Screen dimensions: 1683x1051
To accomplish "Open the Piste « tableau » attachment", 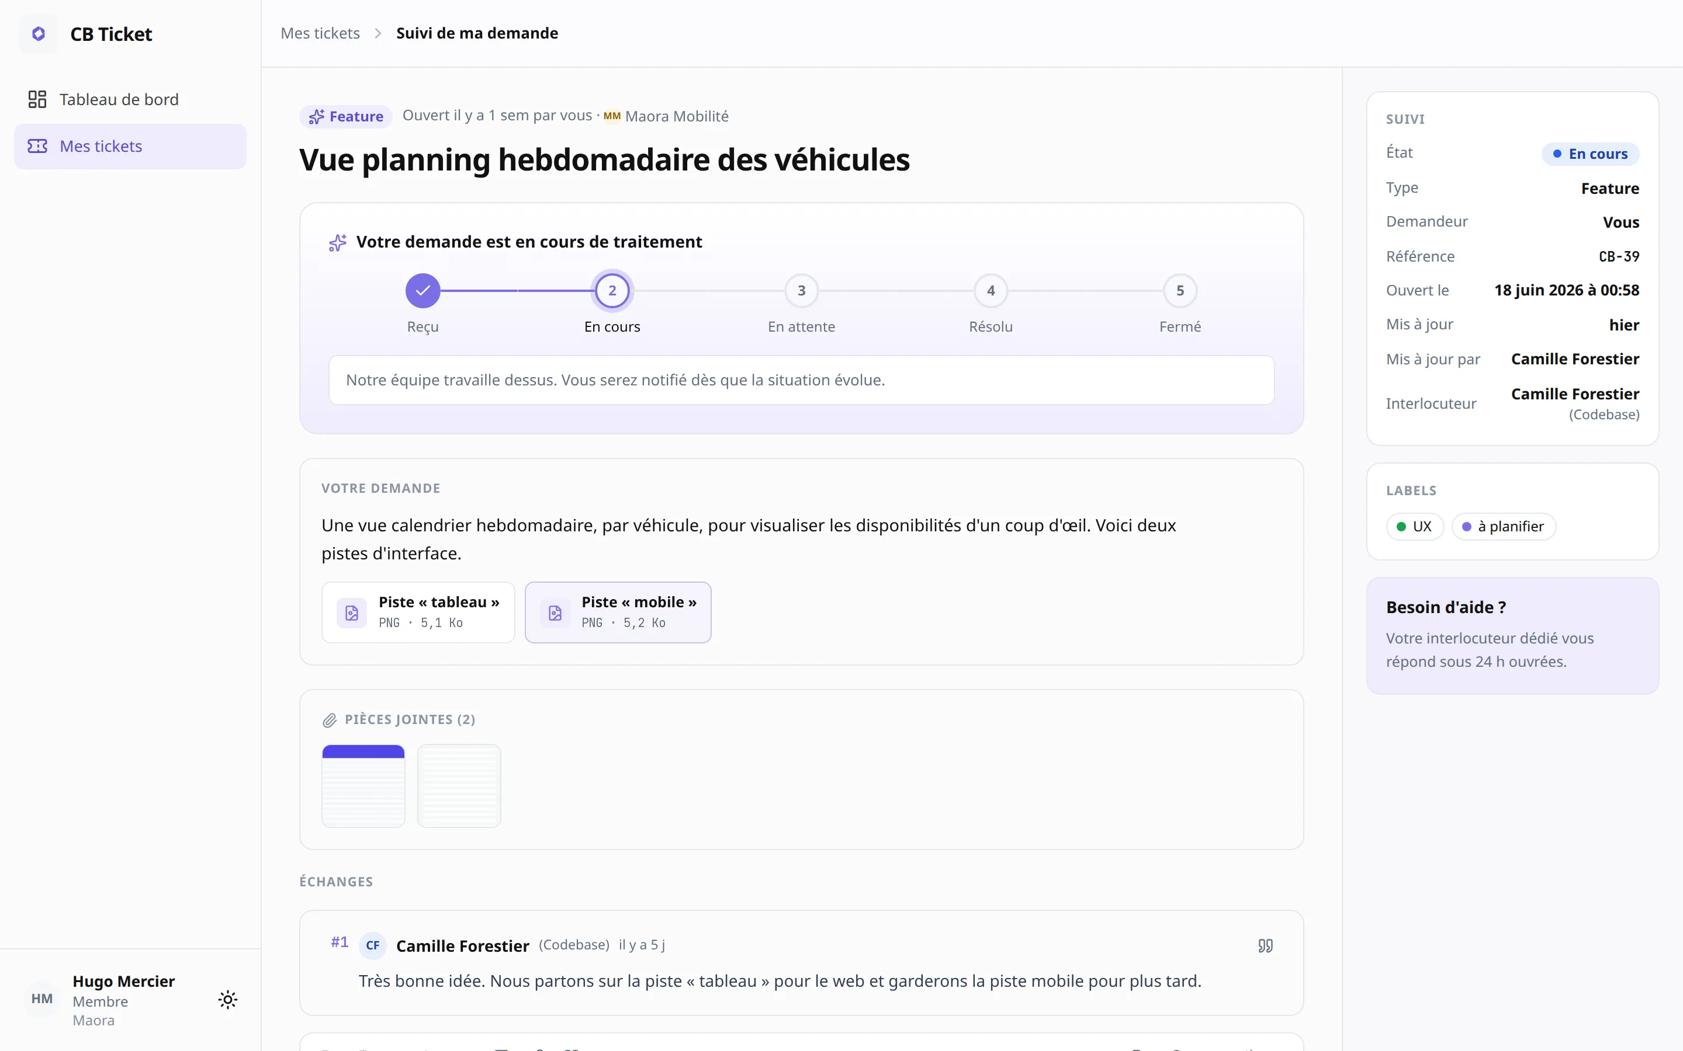I will tap(418, 612).
